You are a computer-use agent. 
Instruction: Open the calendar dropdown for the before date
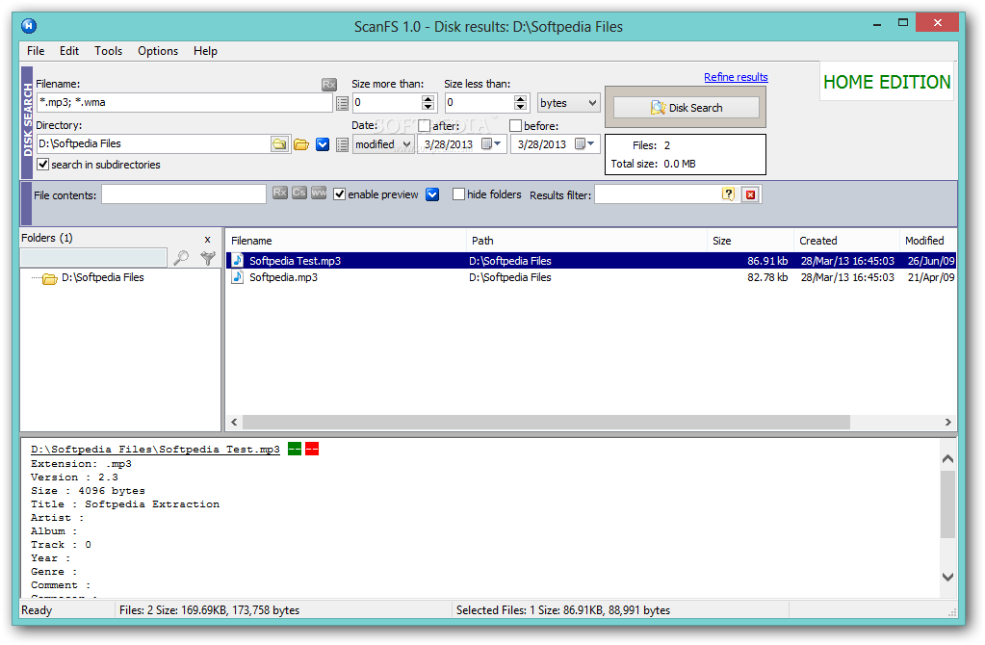point(584,143)
